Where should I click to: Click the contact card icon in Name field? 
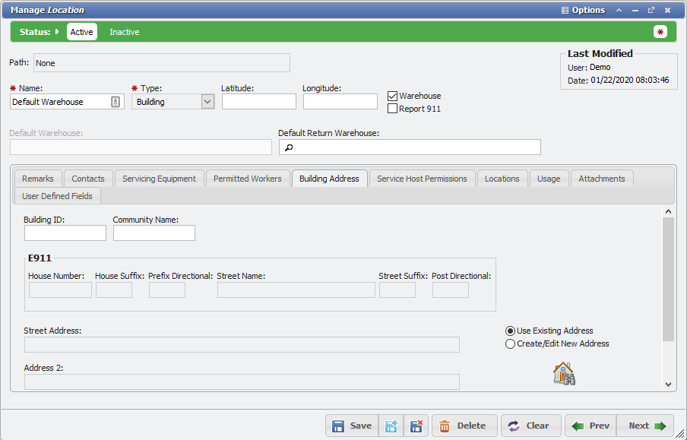116,102
